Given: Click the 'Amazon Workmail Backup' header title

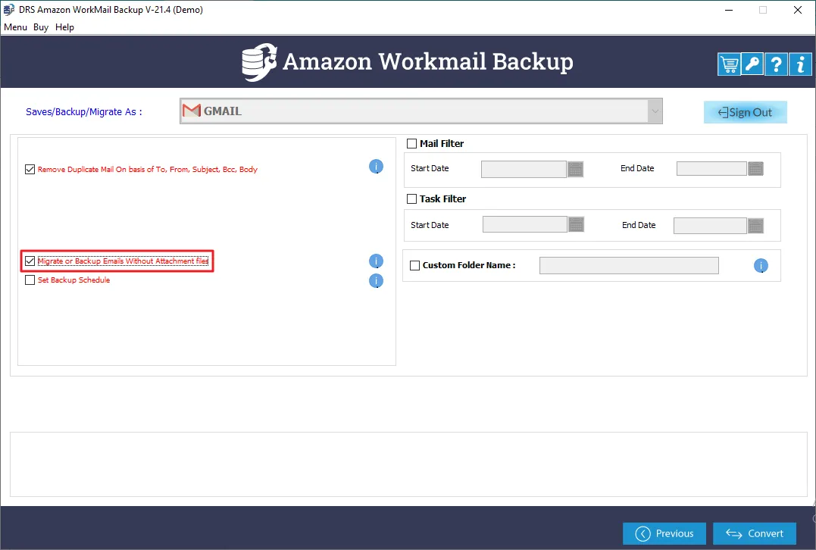Looking at the screenshot, I should [x=428, y=61].
